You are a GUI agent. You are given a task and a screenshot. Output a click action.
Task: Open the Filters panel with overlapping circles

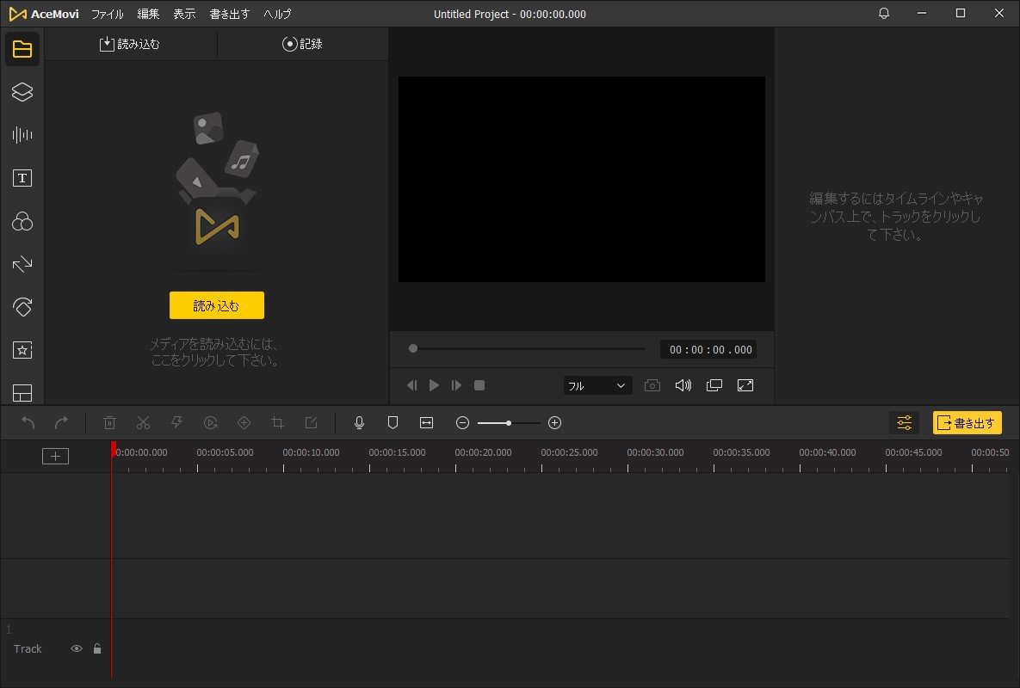pos(22,222)
